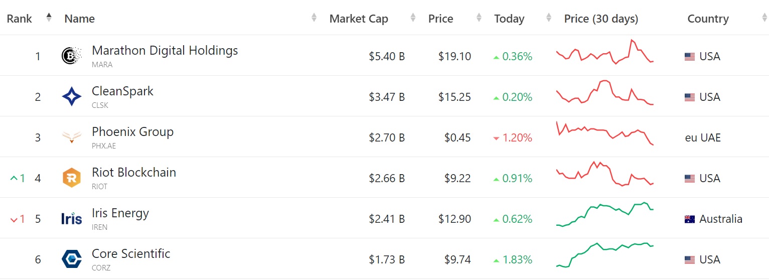Image resolution: width=769 pixels, height=280 pixels.
Task: Click the Core Scientific logo icon
Action: (x=71, y=259)
